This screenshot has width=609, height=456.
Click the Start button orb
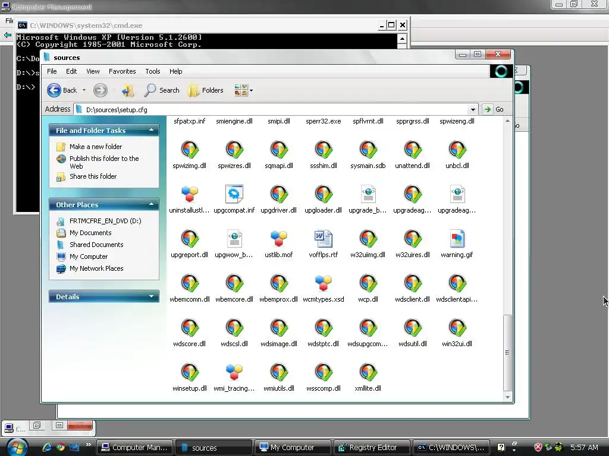[17, 448]
